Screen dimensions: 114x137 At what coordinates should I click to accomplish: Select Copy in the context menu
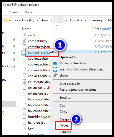pos(63,112)
